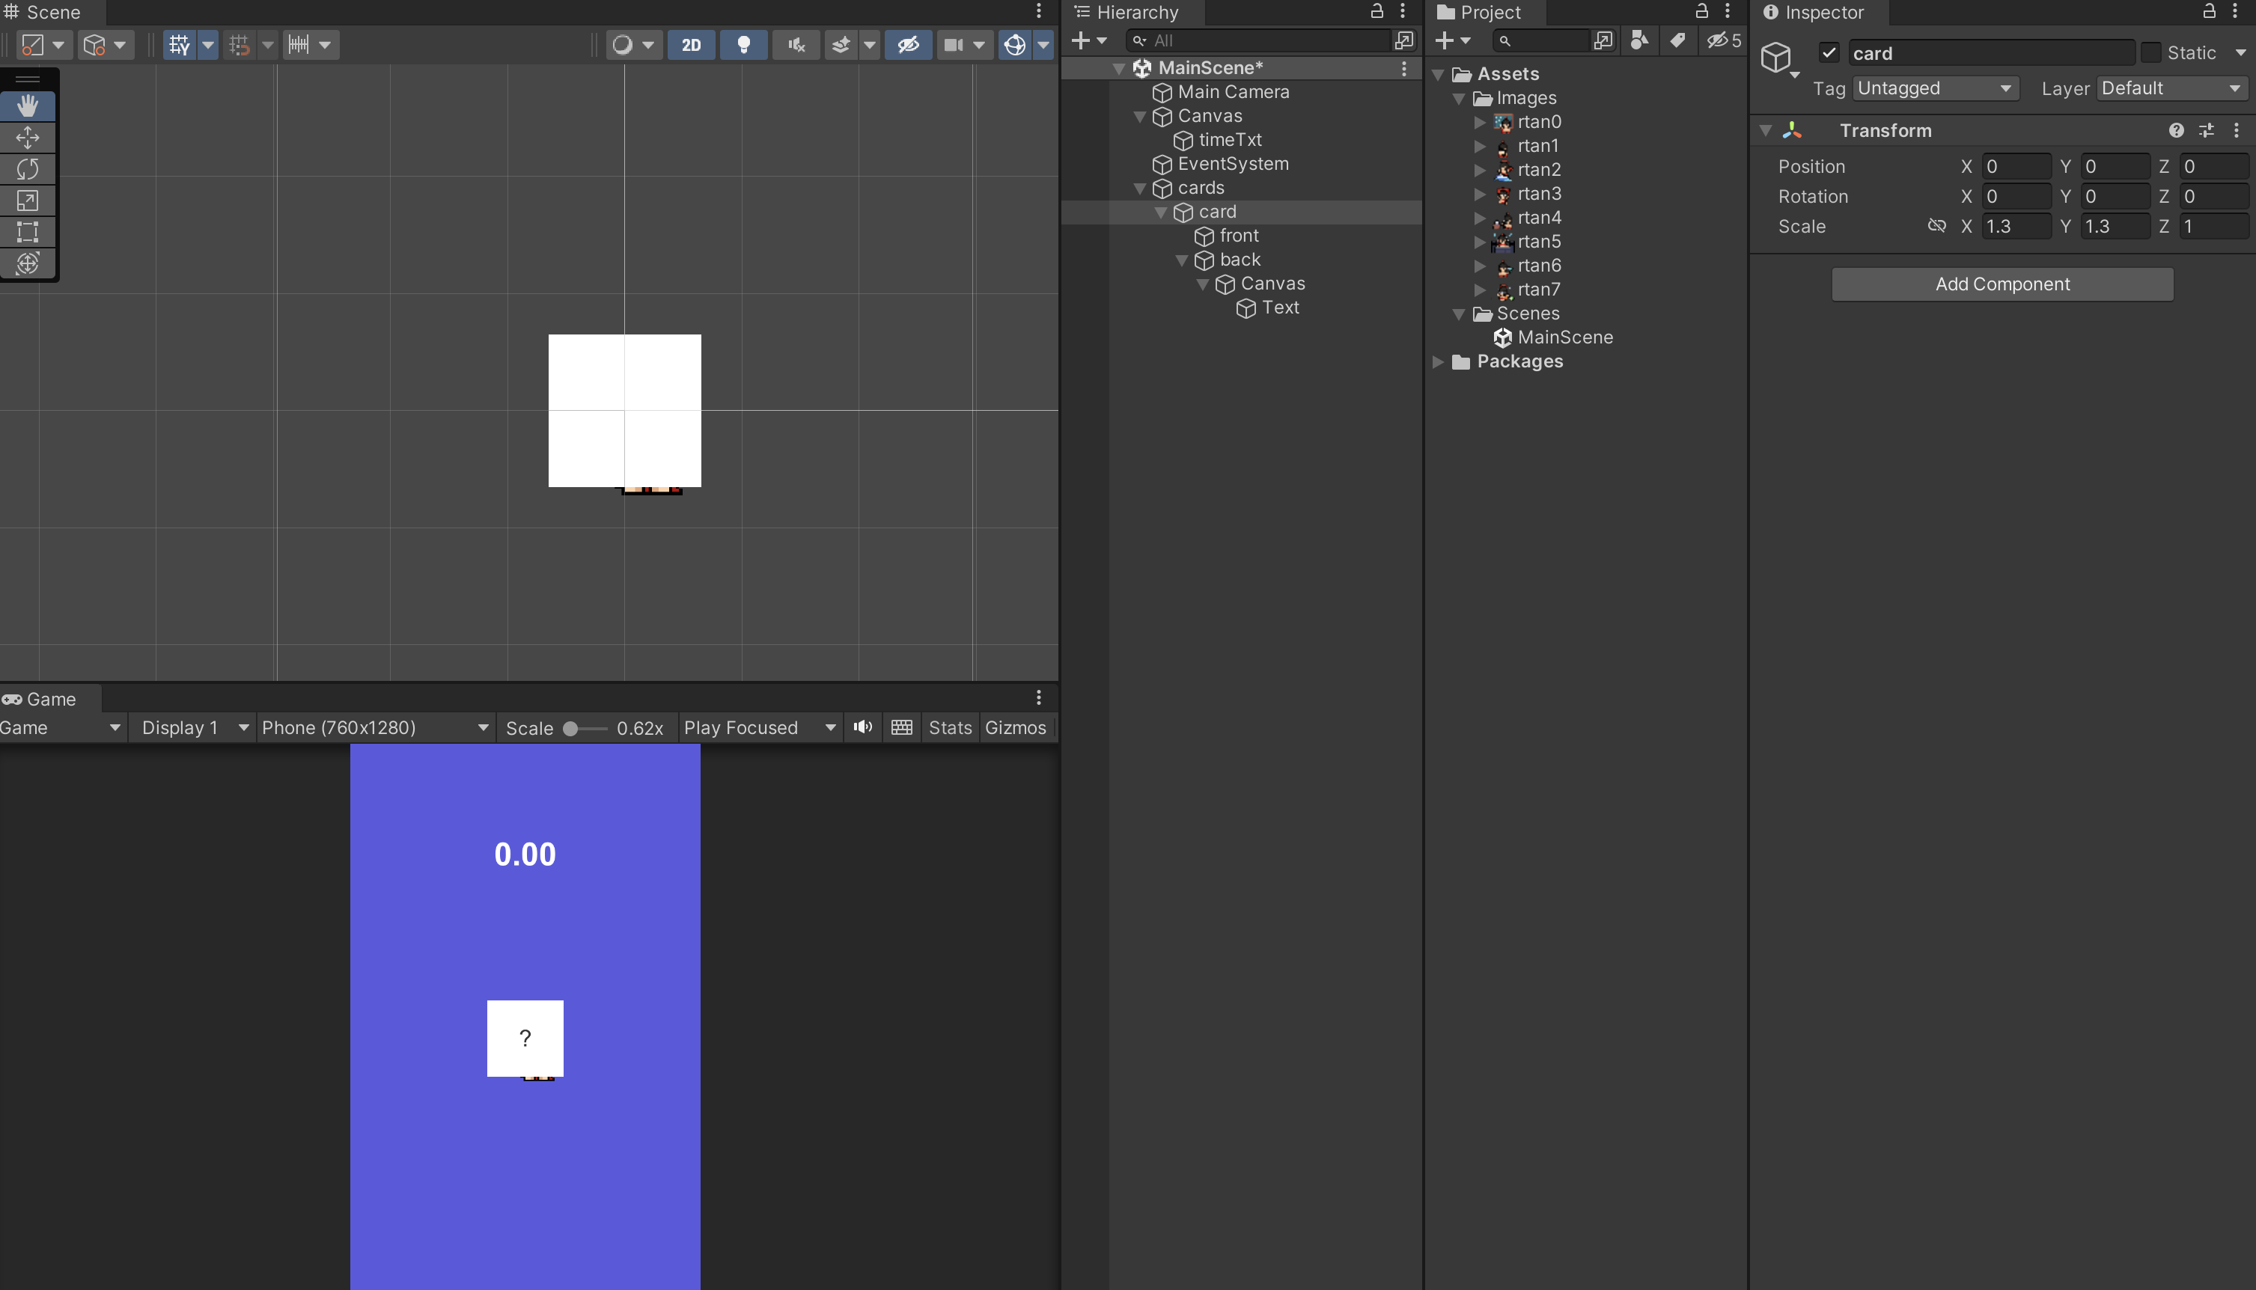Collapse the back object in Hierarchy

(1182, 260)
